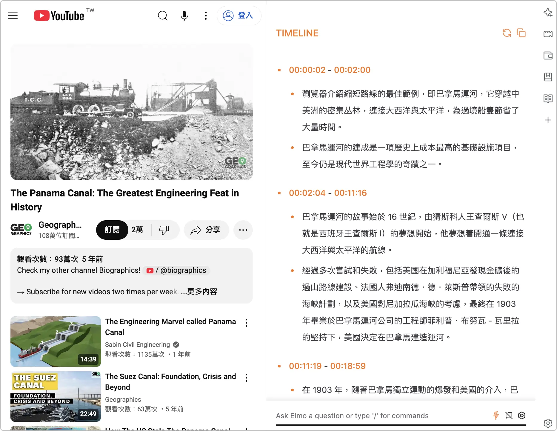Open the open-book reader icon in sidebar

tap(548, 98)
